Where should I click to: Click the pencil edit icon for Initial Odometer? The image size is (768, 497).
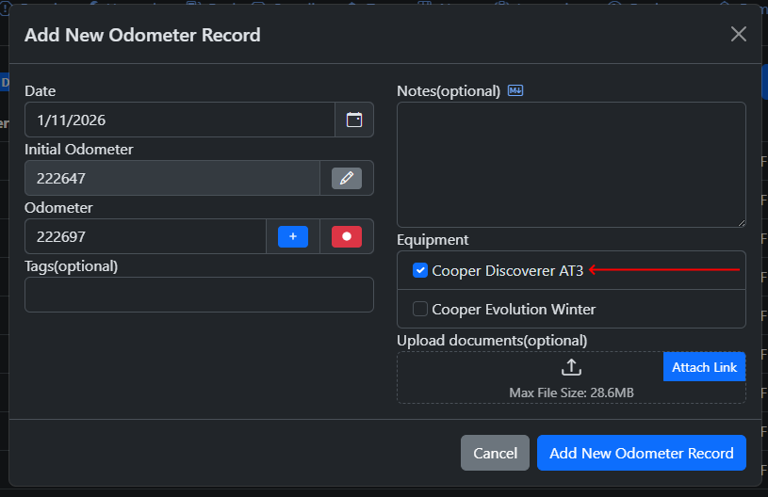click(x=347, y=178)
